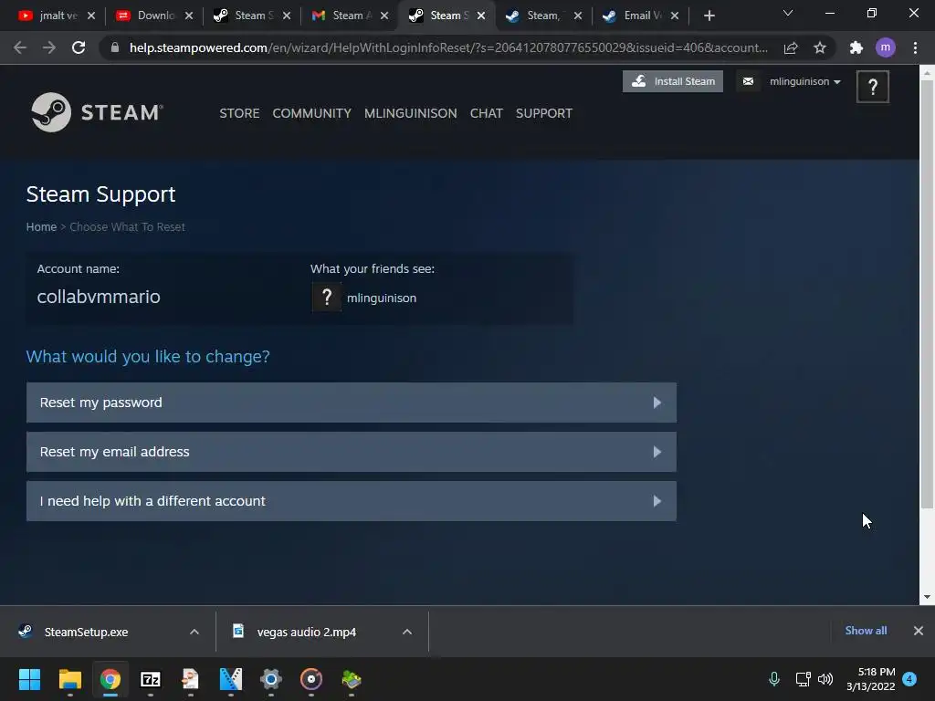
Task: Choose Reset my email address
Action: (352, 452)
